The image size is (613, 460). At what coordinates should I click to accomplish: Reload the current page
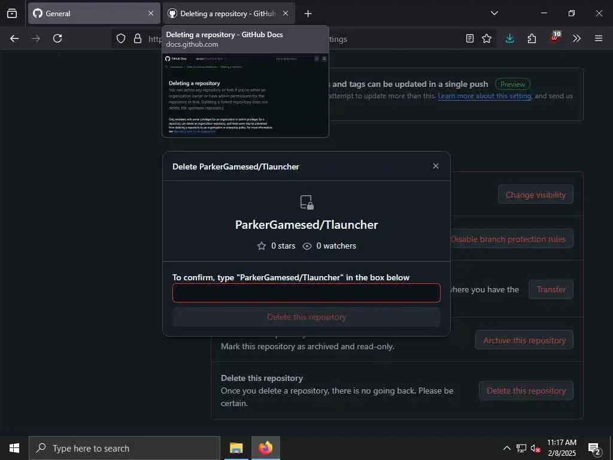pos(57,38)
